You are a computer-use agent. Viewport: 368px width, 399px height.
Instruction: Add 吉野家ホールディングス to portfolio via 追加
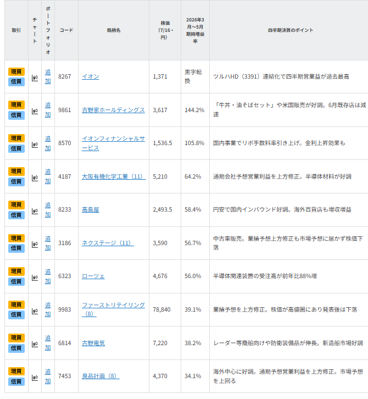pyautogui.click(x=48, y=110)
